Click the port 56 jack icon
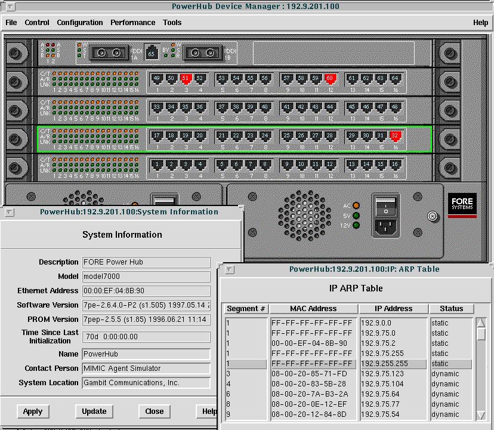 (265, 79)
